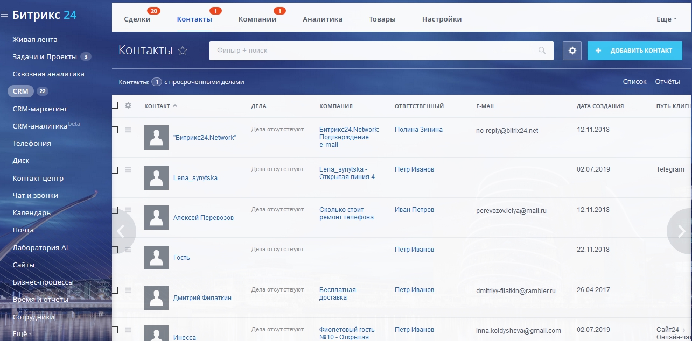Check the box for Битрикс24.Network contact
This screenshot has width=692, height=341.
pyautogui.click(x=115, y=130)
